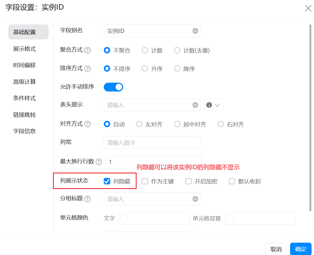The image size is (314, 255).
Task: Click help icon next to 聚合方式
Action: point(87,50)
